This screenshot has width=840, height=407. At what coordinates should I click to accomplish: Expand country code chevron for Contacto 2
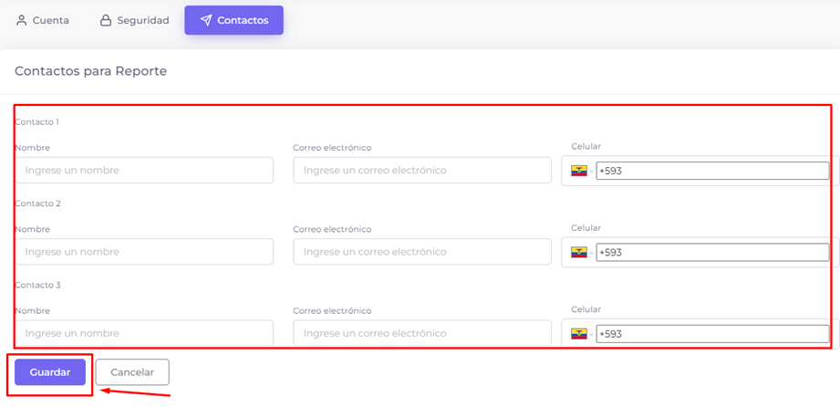(x=591, y=253)
